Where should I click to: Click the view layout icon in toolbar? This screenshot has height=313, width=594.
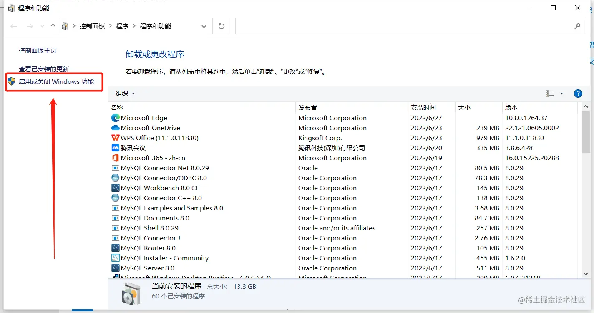550,93
